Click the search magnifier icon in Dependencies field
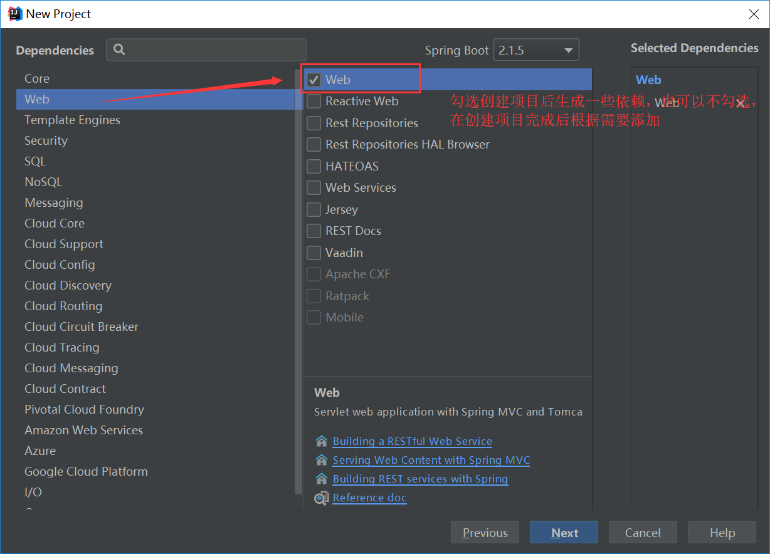770x554 pixels. click(x=120, y=50)
